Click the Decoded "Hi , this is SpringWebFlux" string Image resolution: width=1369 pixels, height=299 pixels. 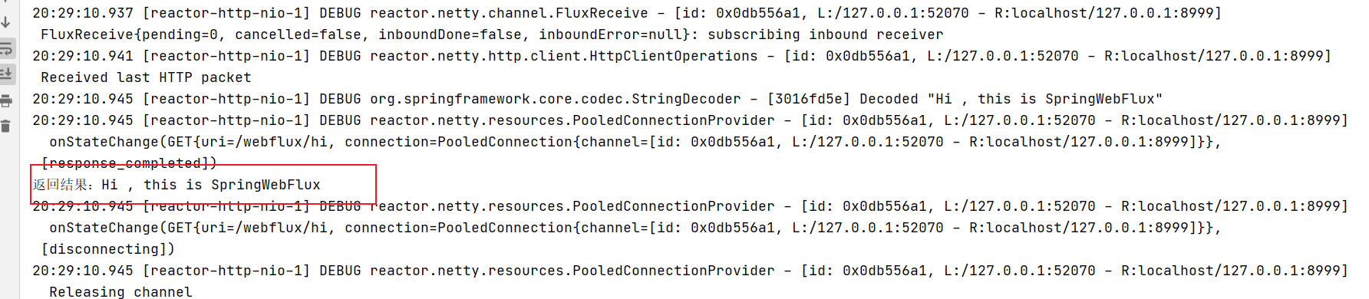point(1011,99)
